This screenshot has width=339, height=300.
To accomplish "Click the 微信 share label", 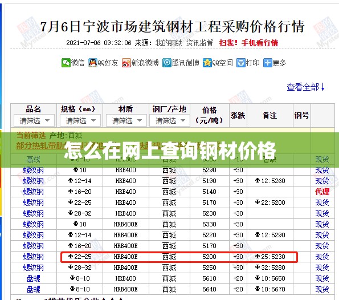I will coord(77,63).
